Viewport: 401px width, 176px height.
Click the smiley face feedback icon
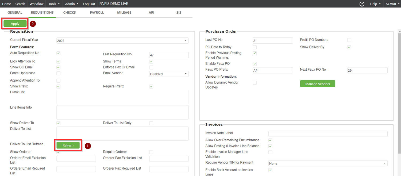click(362, 4)
